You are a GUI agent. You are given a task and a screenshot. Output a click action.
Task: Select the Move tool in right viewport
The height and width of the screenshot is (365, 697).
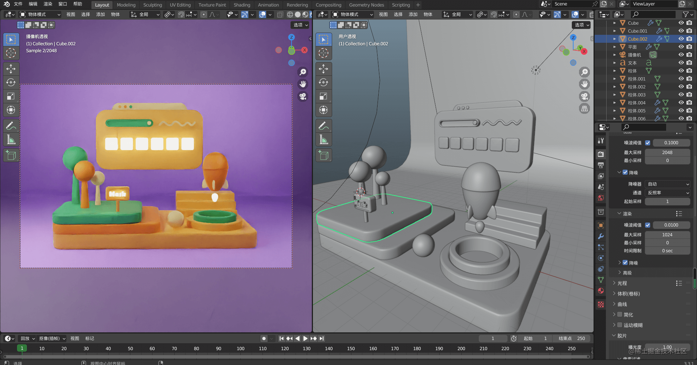323,69
